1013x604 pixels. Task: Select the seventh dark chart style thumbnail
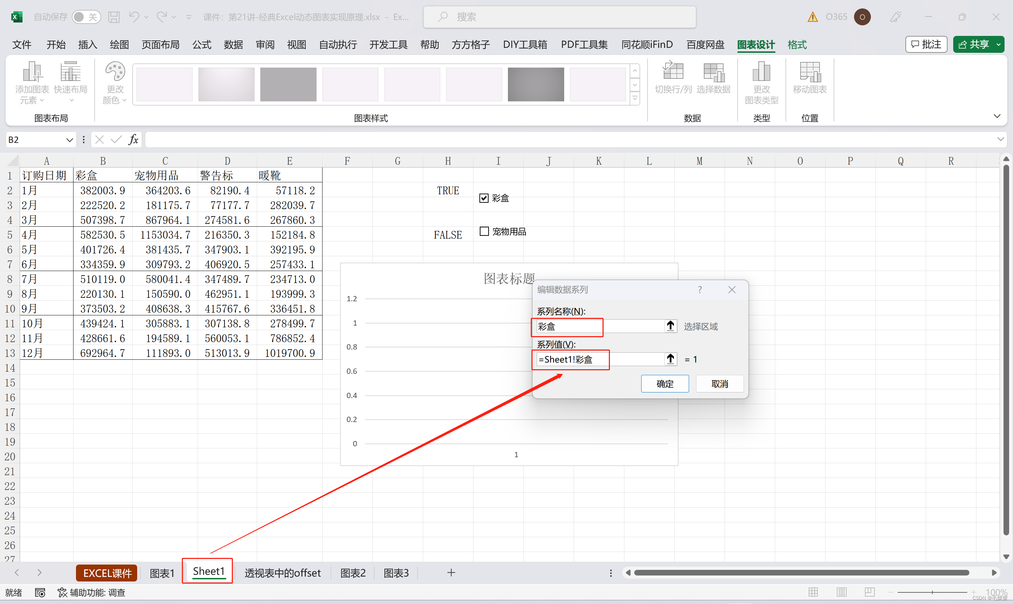click(536, 84)
